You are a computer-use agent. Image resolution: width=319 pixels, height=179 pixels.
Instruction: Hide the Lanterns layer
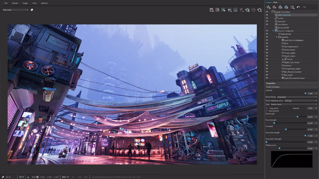(267, 66)
